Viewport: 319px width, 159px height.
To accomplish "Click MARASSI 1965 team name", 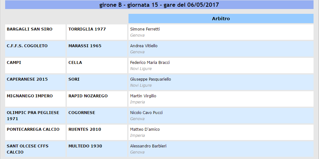I will (85, 46).
